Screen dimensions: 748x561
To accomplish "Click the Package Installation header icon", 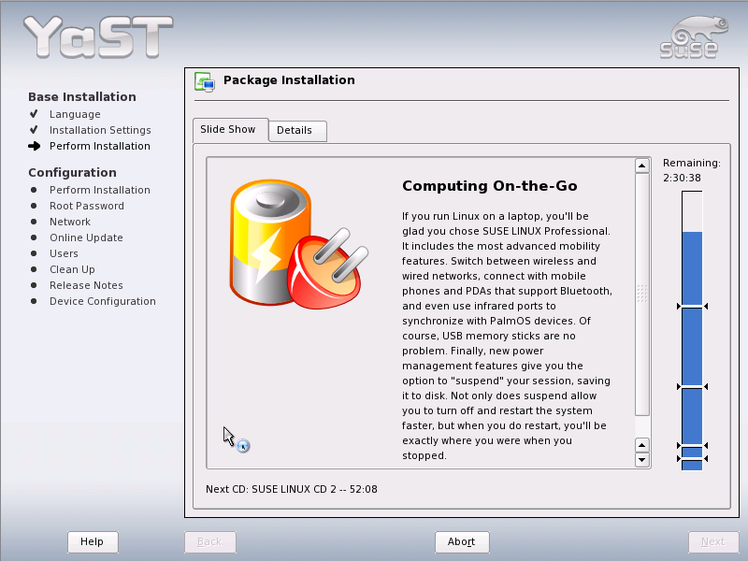I will [205, 81].
